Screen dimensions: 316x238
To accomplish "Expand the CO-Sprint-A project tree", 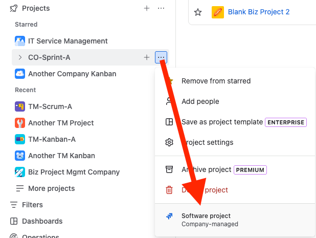I will pos(20,57).
